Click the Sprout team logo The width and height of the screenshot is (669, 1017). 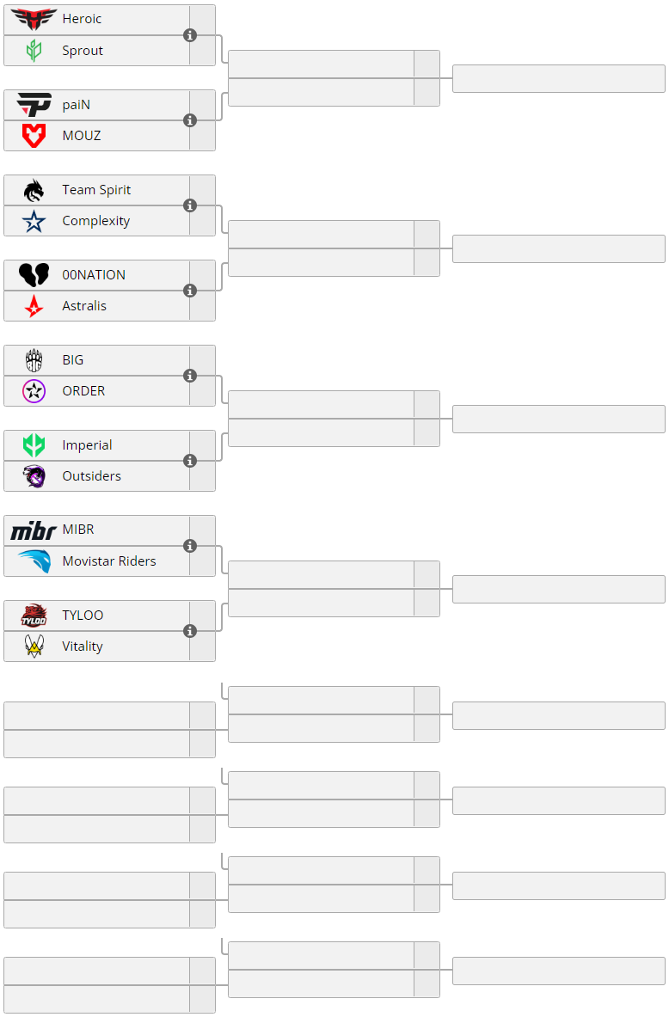click(34, 51)
